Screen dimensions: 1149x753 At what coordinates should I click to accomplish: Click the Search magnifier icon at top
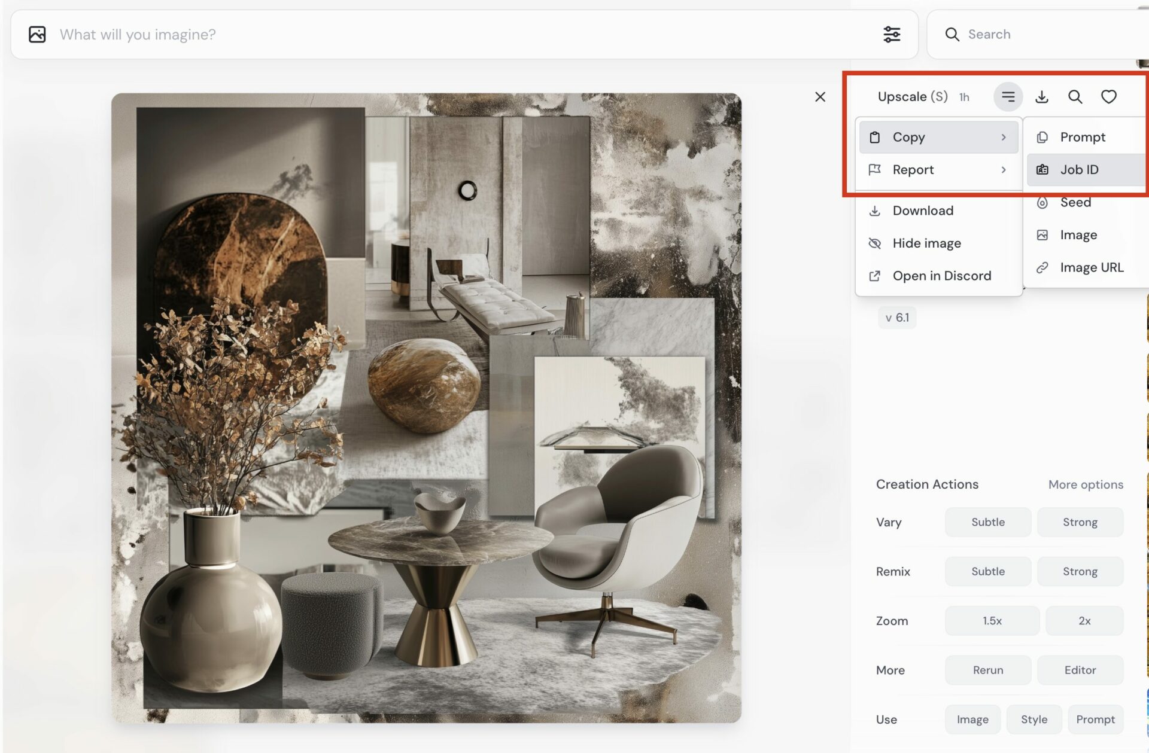pos(952,35)
